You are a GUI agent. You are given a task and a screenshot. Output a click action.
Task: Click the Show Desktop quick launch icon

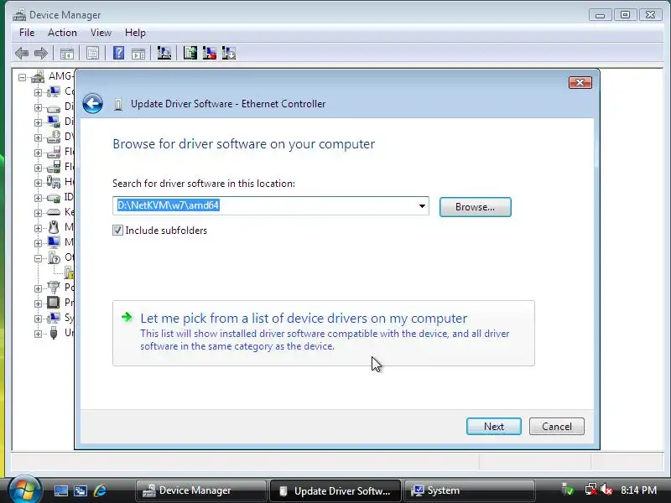point(60,490)
